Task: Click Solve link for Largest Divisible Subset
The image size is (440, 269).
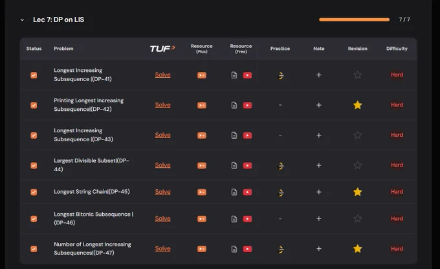Action: click(163, 165)
